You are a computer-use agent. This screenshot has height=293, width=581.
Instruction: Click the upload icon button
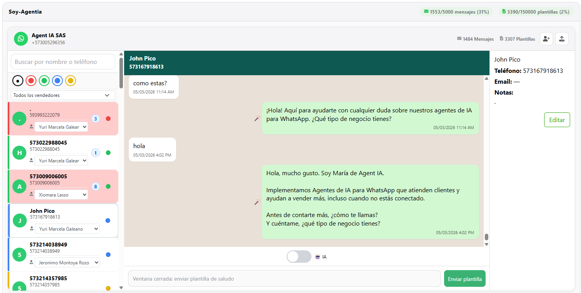pyautogui.click(x=562, y=39)
